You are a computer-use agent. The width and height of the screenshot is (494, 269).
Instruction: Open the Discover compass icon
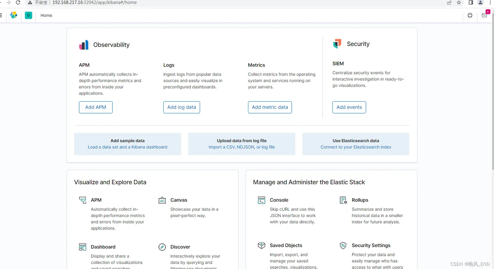(162, 247)
